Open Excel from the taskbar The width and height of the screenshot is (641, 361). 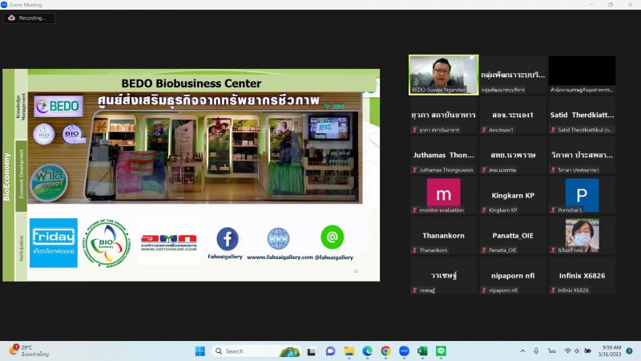click(422, 351)
